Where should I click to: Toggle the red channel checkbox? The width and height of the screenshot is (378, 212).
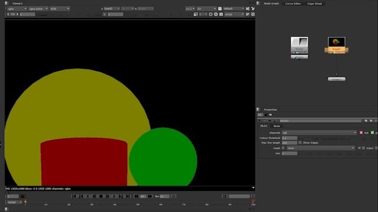pyautogui.click(x=361, y=132)
